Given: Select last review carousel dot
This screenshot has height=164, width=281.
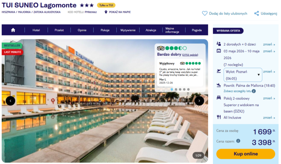Looking at the screenshot, I should point(189,89).
